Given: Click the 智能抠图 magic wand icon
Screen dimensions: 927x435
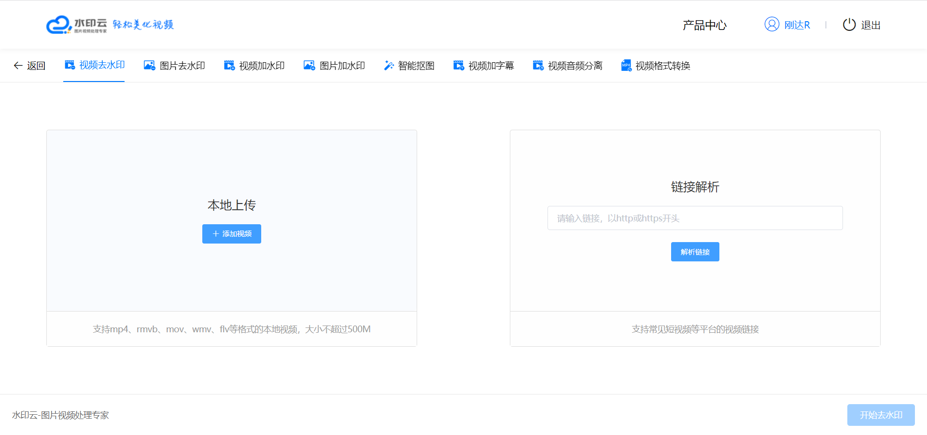Looking at the screenshot, I should pos(389,66).
